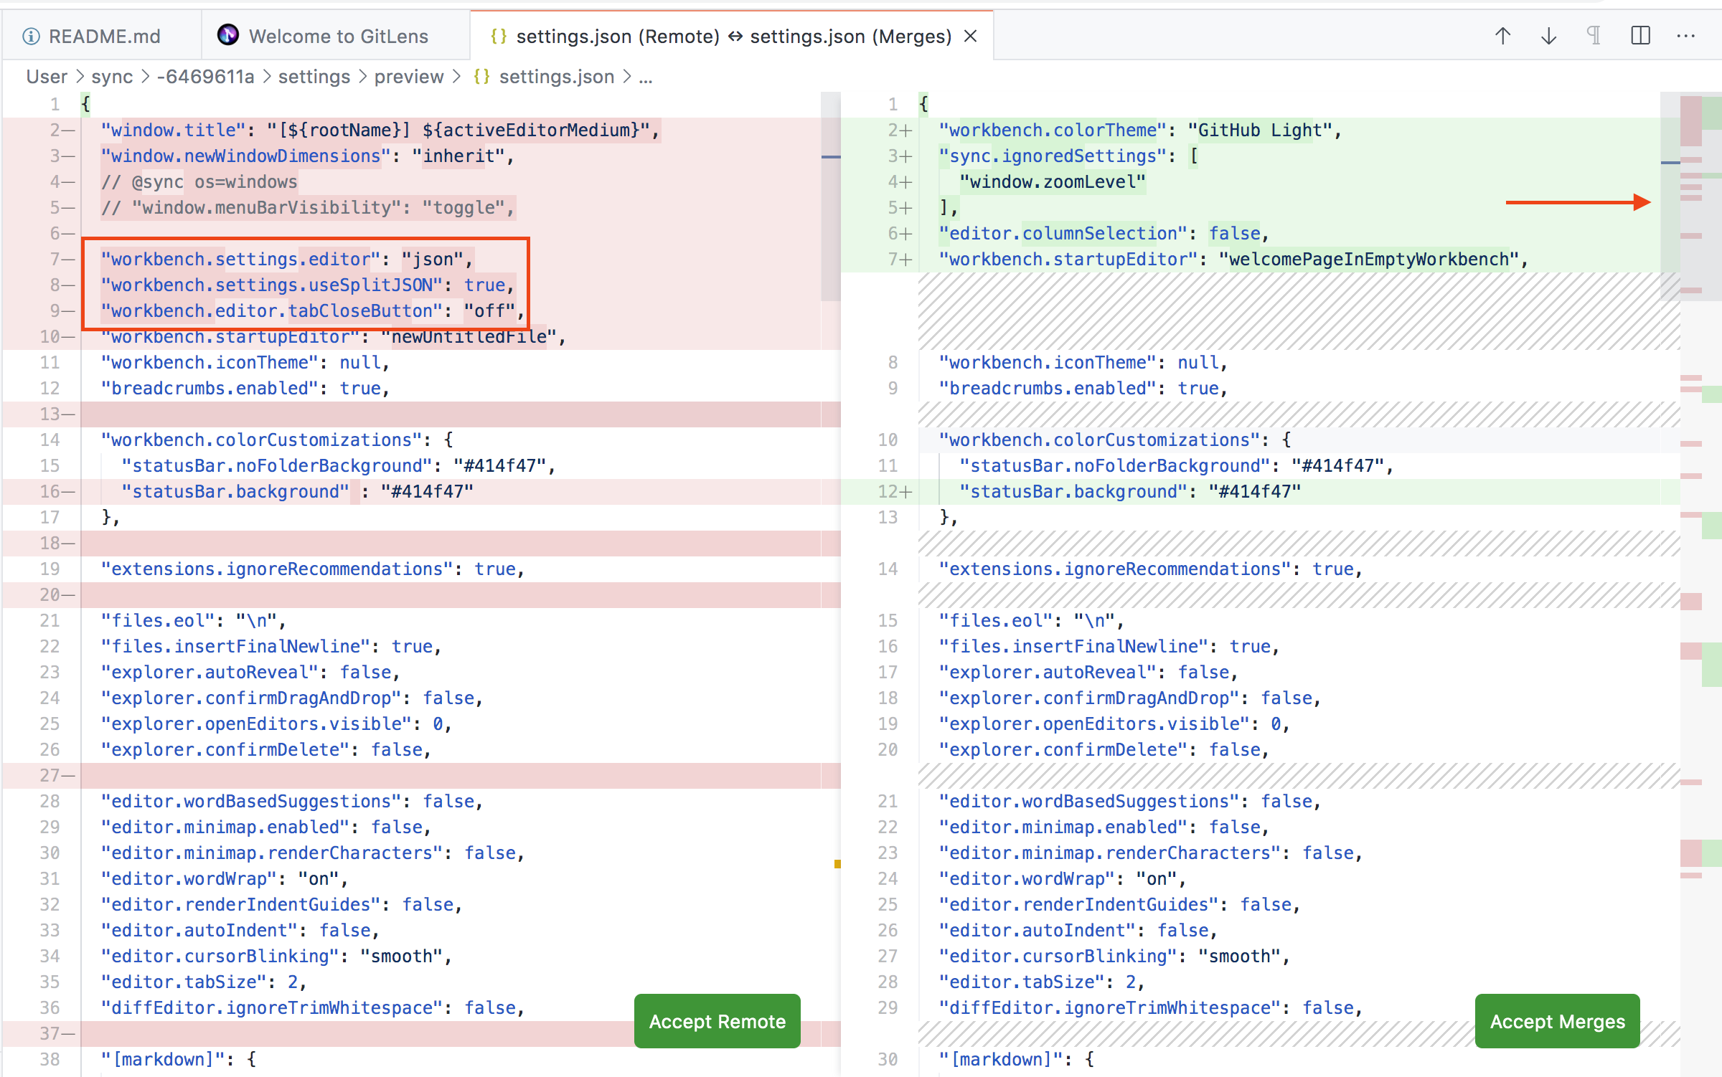This screenshot has height=1077, width=1722.
Task: Click "sync.ignoredSettings" line in merges pane
Action: (x=1068, y=156)
